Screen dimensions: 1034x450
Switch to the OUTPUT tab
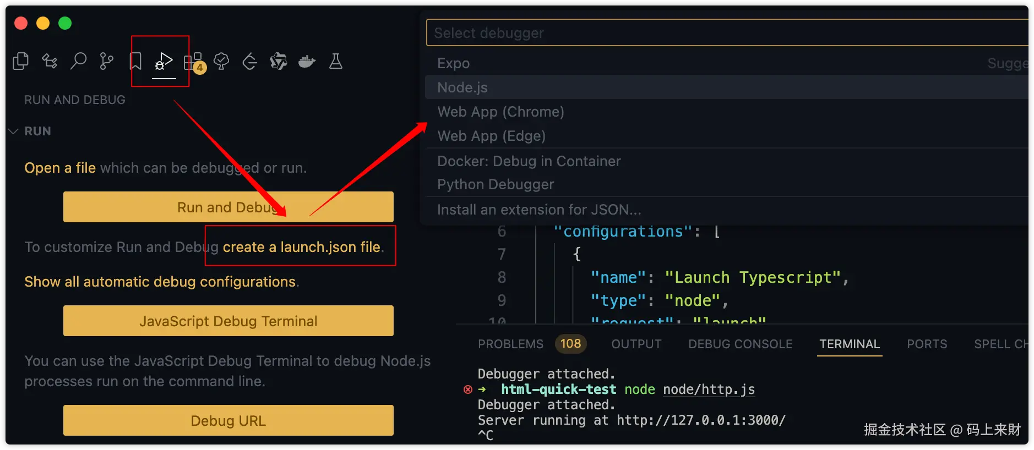pos(636,344)
